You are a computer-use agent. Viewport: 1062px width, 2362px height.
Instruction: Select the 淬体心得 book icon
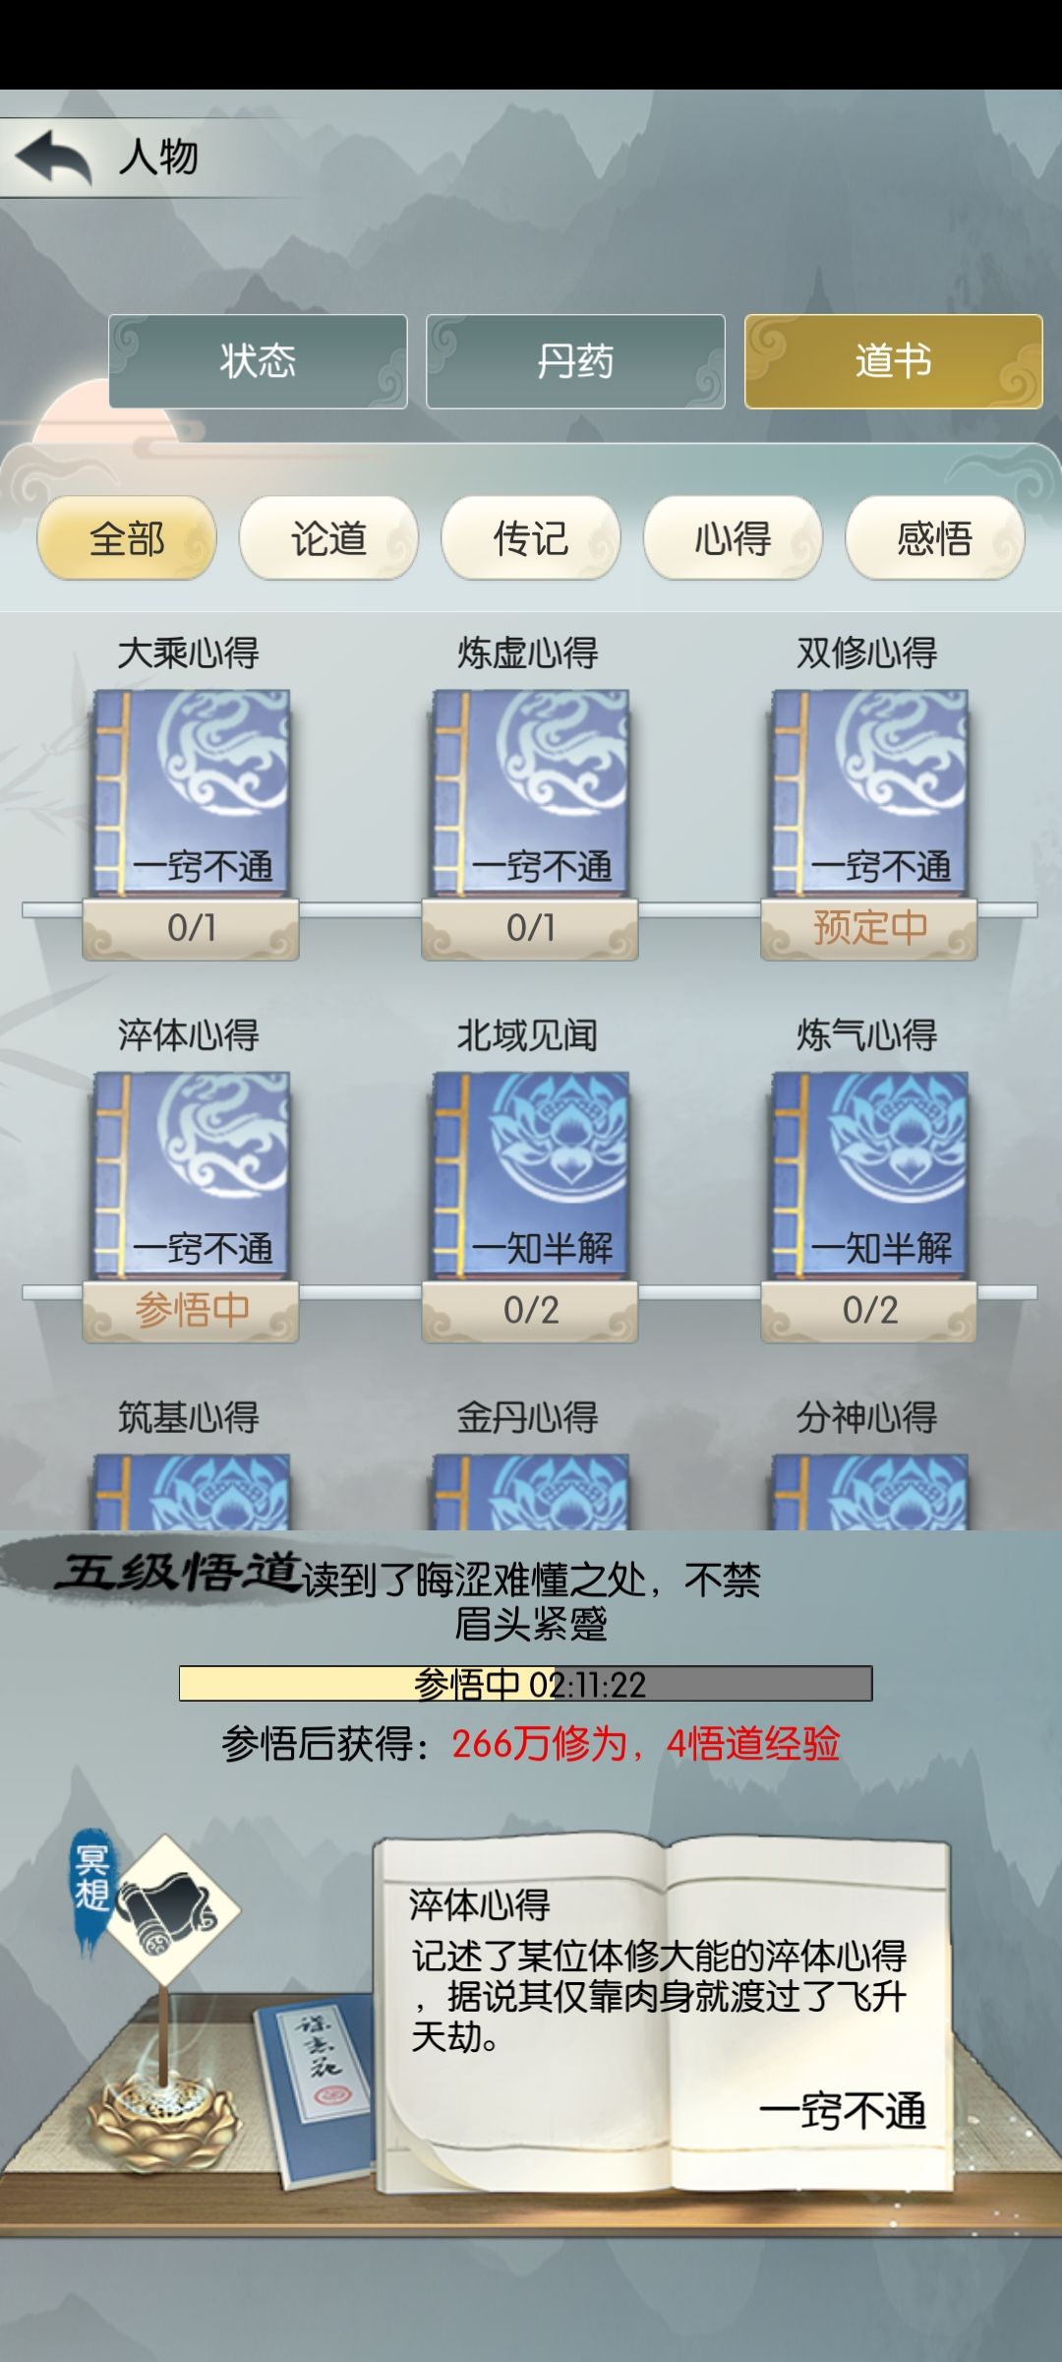[191, 1176]
